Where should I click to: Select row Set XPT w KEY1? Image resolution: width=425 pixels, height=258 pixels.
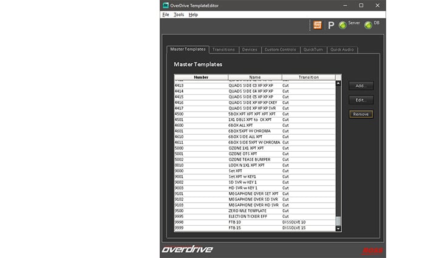pos(255,177)
